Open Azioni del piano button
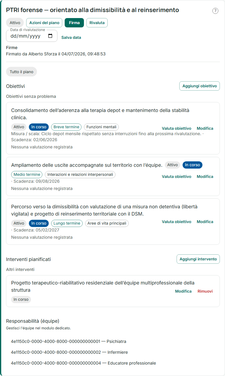The height and width of the screenshot is (376, 225). click(x=45, y=23)
